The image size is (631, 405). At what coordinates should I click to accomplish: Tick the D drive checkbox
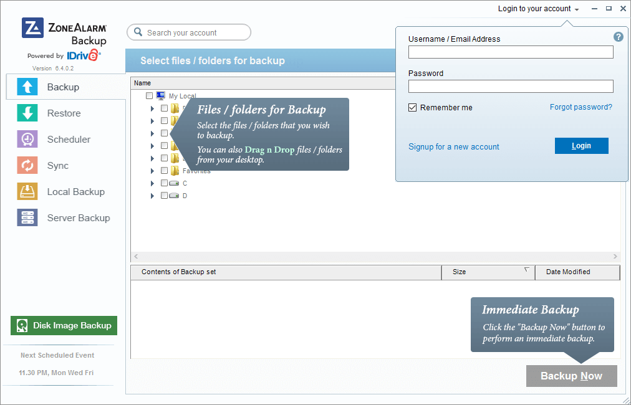click(164, 196)
